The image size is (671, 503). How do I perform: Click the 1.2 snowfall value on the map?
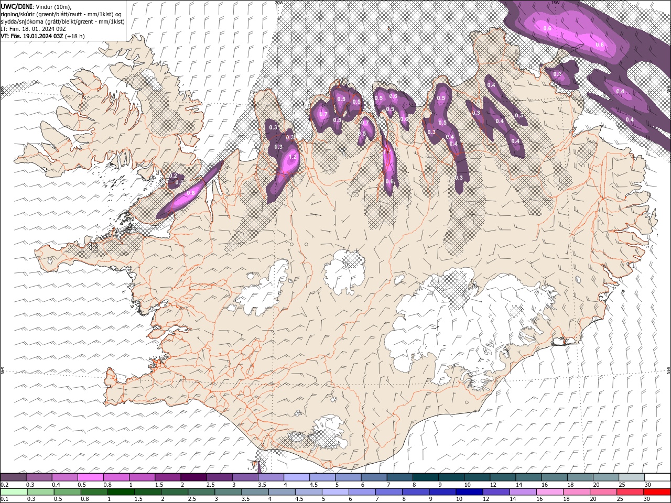(293, 157)
